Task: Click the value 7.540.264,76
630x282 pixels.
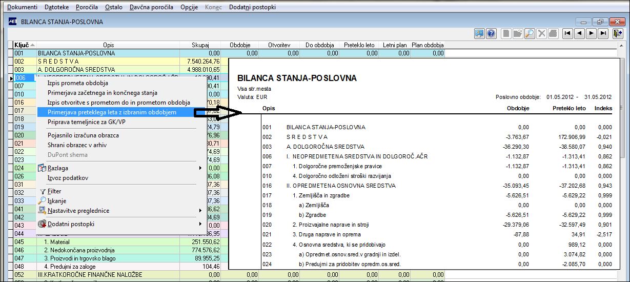Action: click(204, 62)
